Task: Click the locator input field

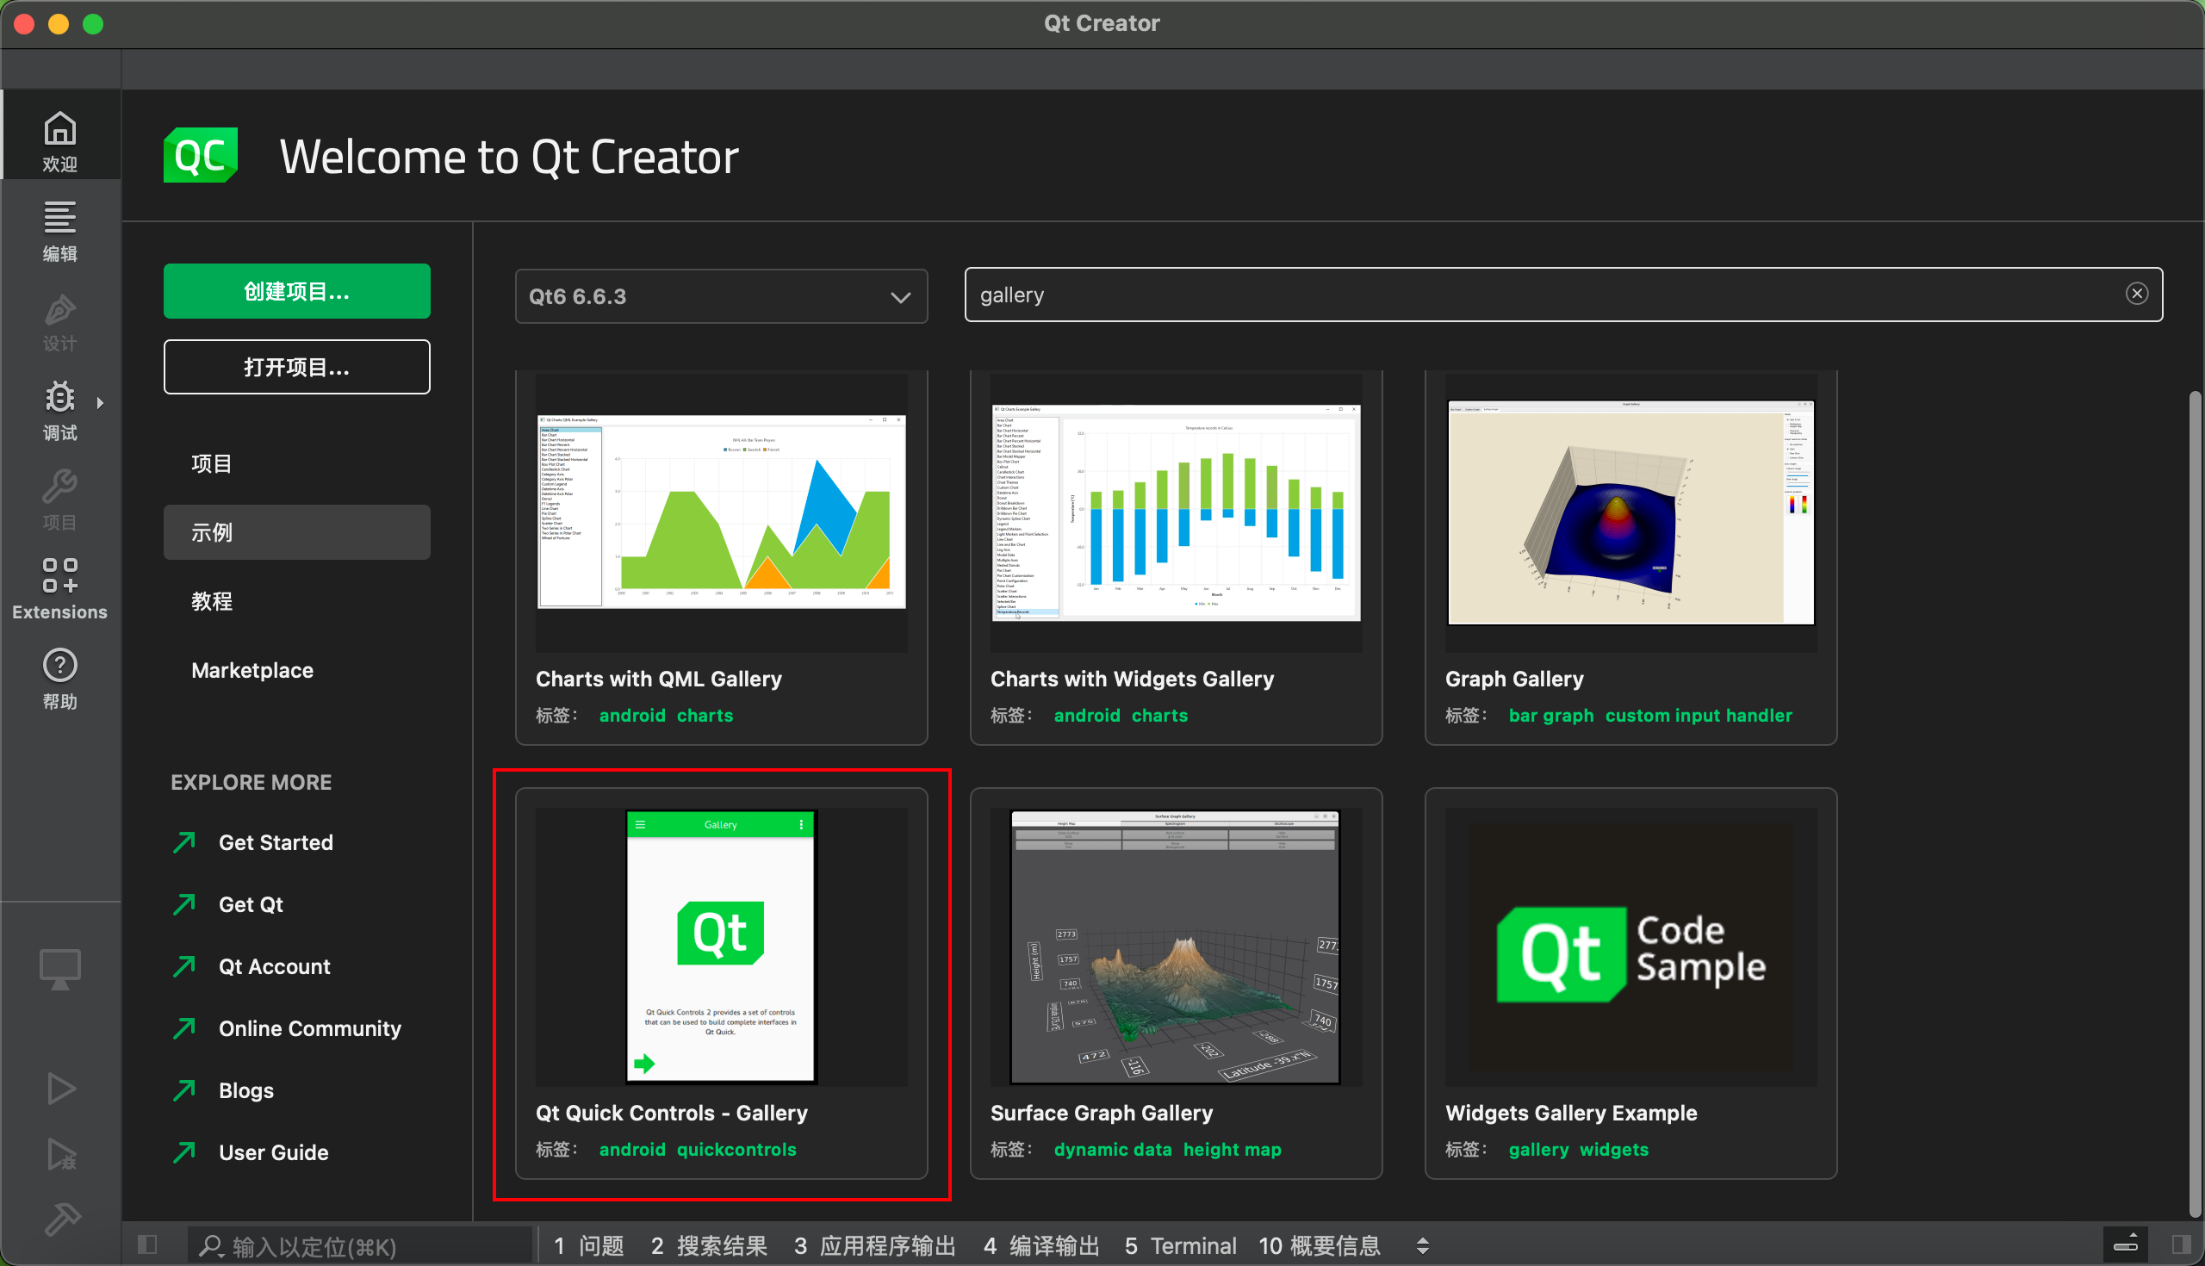Action: point(360,1245)
